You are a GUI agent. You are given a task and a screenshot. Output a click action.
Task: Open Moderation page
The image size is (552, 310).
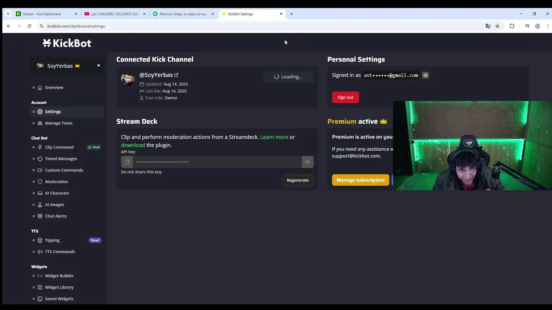pyautogui.click(x=56, y=182)
